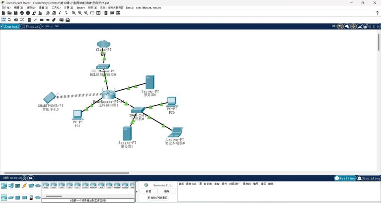Open the 文件 menu
Image resolution: width=381 pixels, height=203 pixels.
[x=6, y=8]
